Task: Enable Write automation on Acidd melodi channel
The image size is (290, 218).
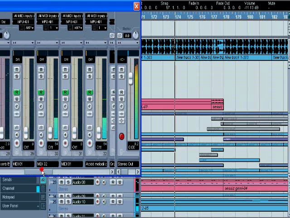Action: [x=90, y=99]
